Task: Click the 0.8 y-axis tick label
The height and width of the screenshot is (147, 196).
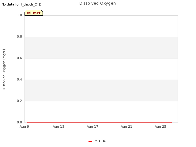Action: [19, 37]
